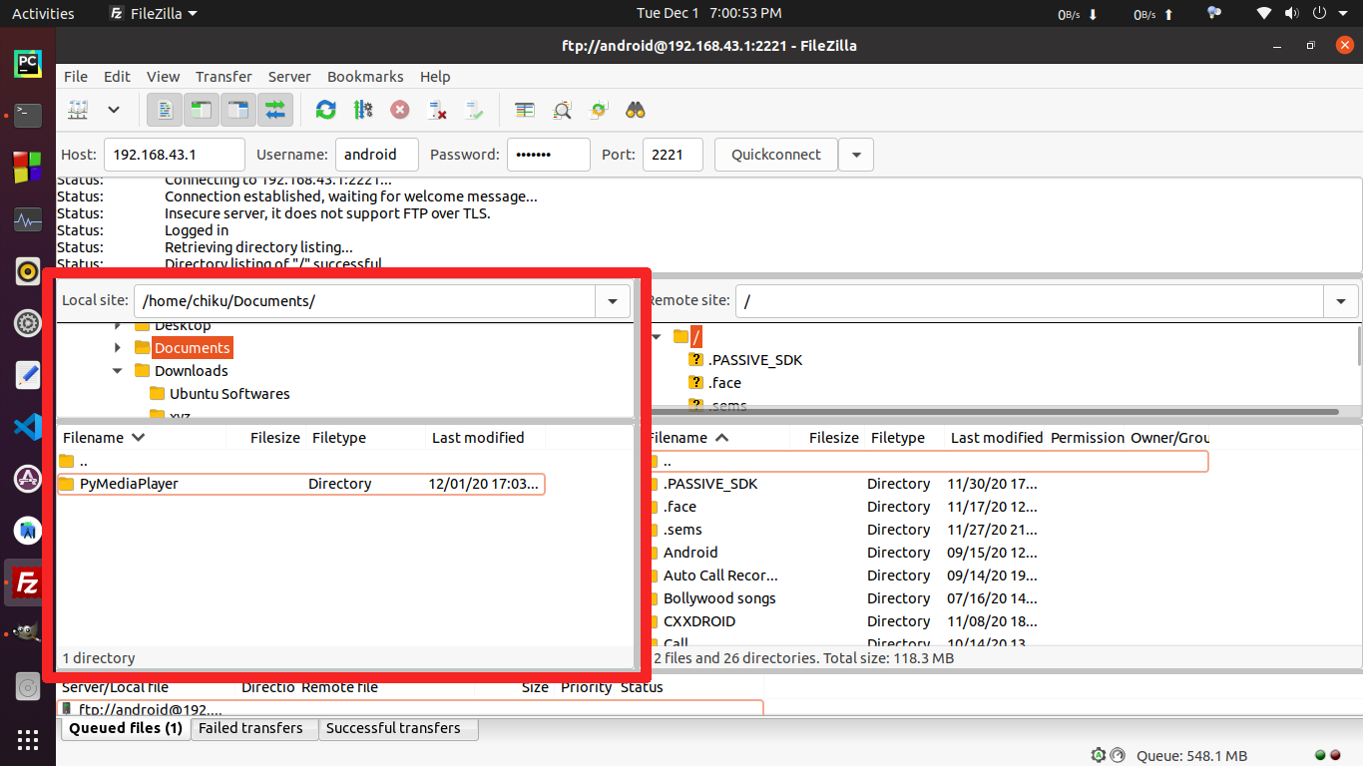Viewport: 1363px width, 766px height.
Task: Click the Remote site path field
Action: (1030, 301)
